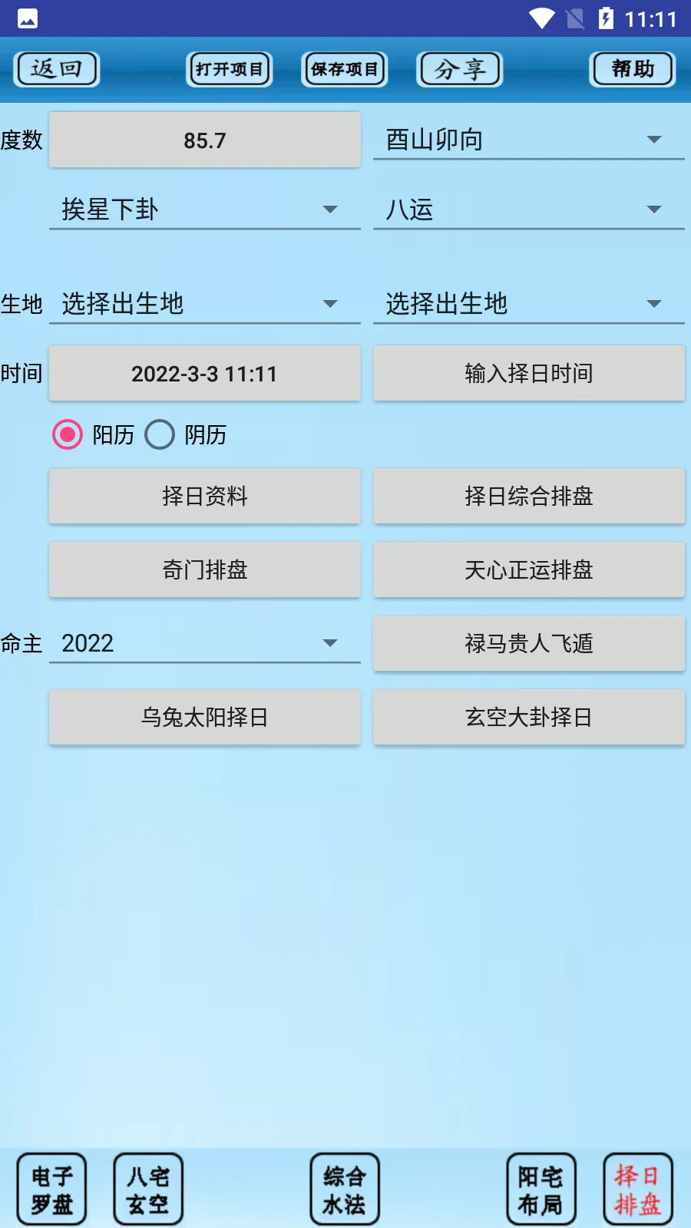Open the 八宅玄空 tool
691x1228 pixels.
coord(147,1188)
